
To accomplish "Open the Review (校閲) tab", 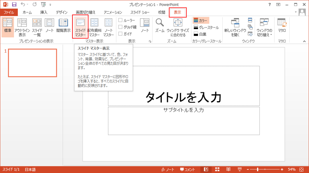I will pos(162,12).
